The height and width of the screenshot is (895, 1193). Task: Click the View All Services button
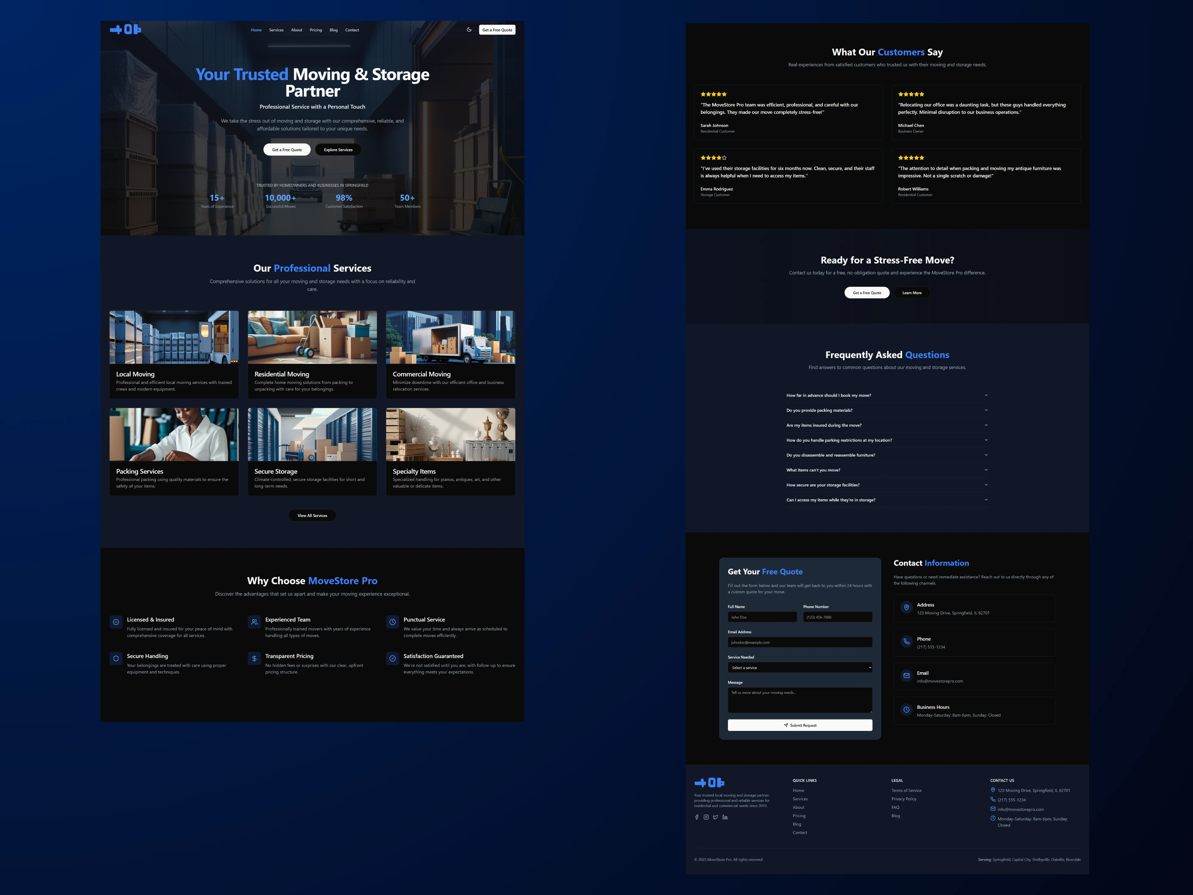pos(312,516)
